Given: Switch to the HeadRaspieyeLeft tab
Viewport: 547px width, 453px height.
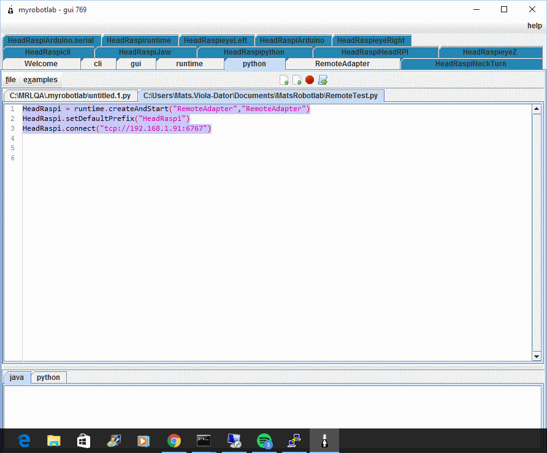Looking at the screenshot, I should coord(215,41).
